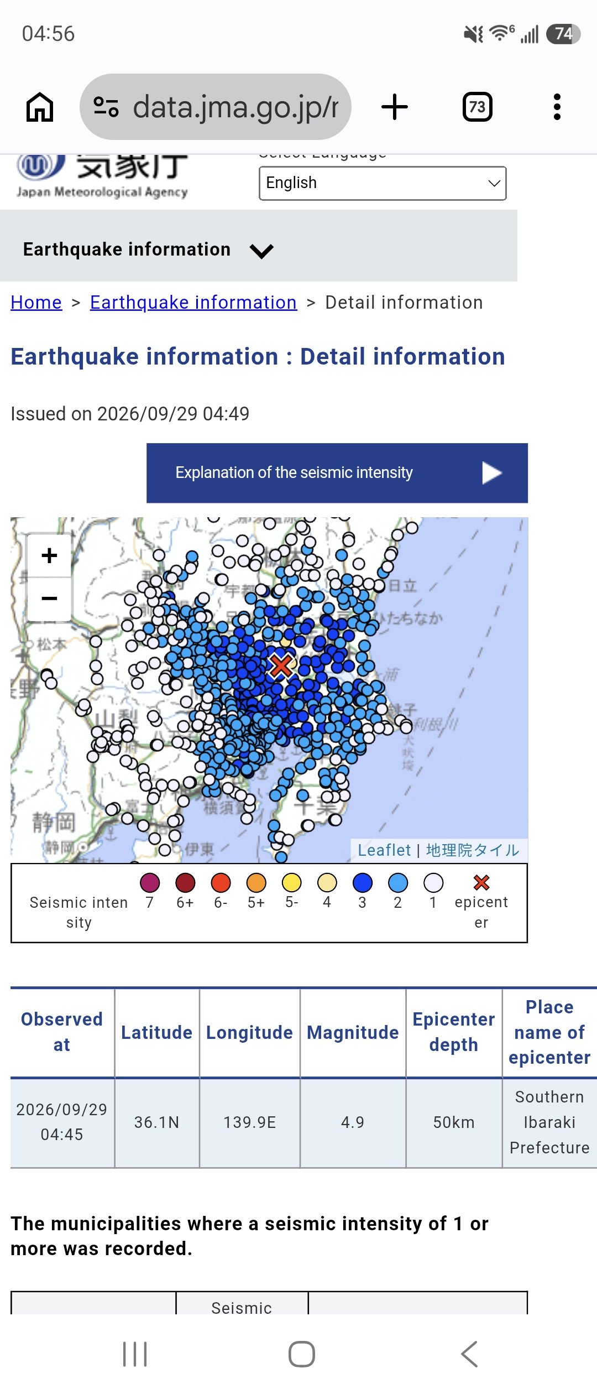Click the intensity 5+ legend swatch

[256, 883]
